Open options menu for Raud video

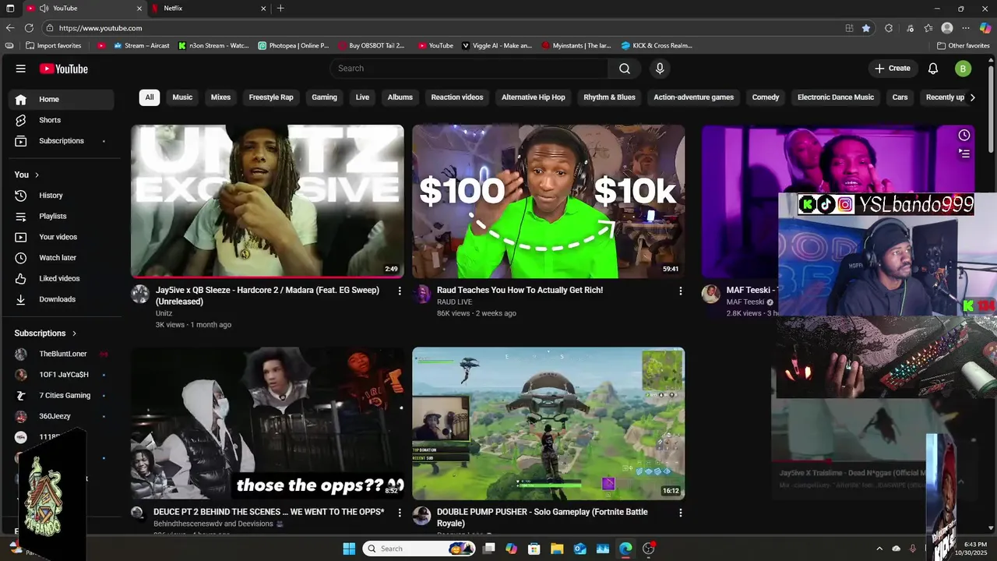tap(680, 291)
